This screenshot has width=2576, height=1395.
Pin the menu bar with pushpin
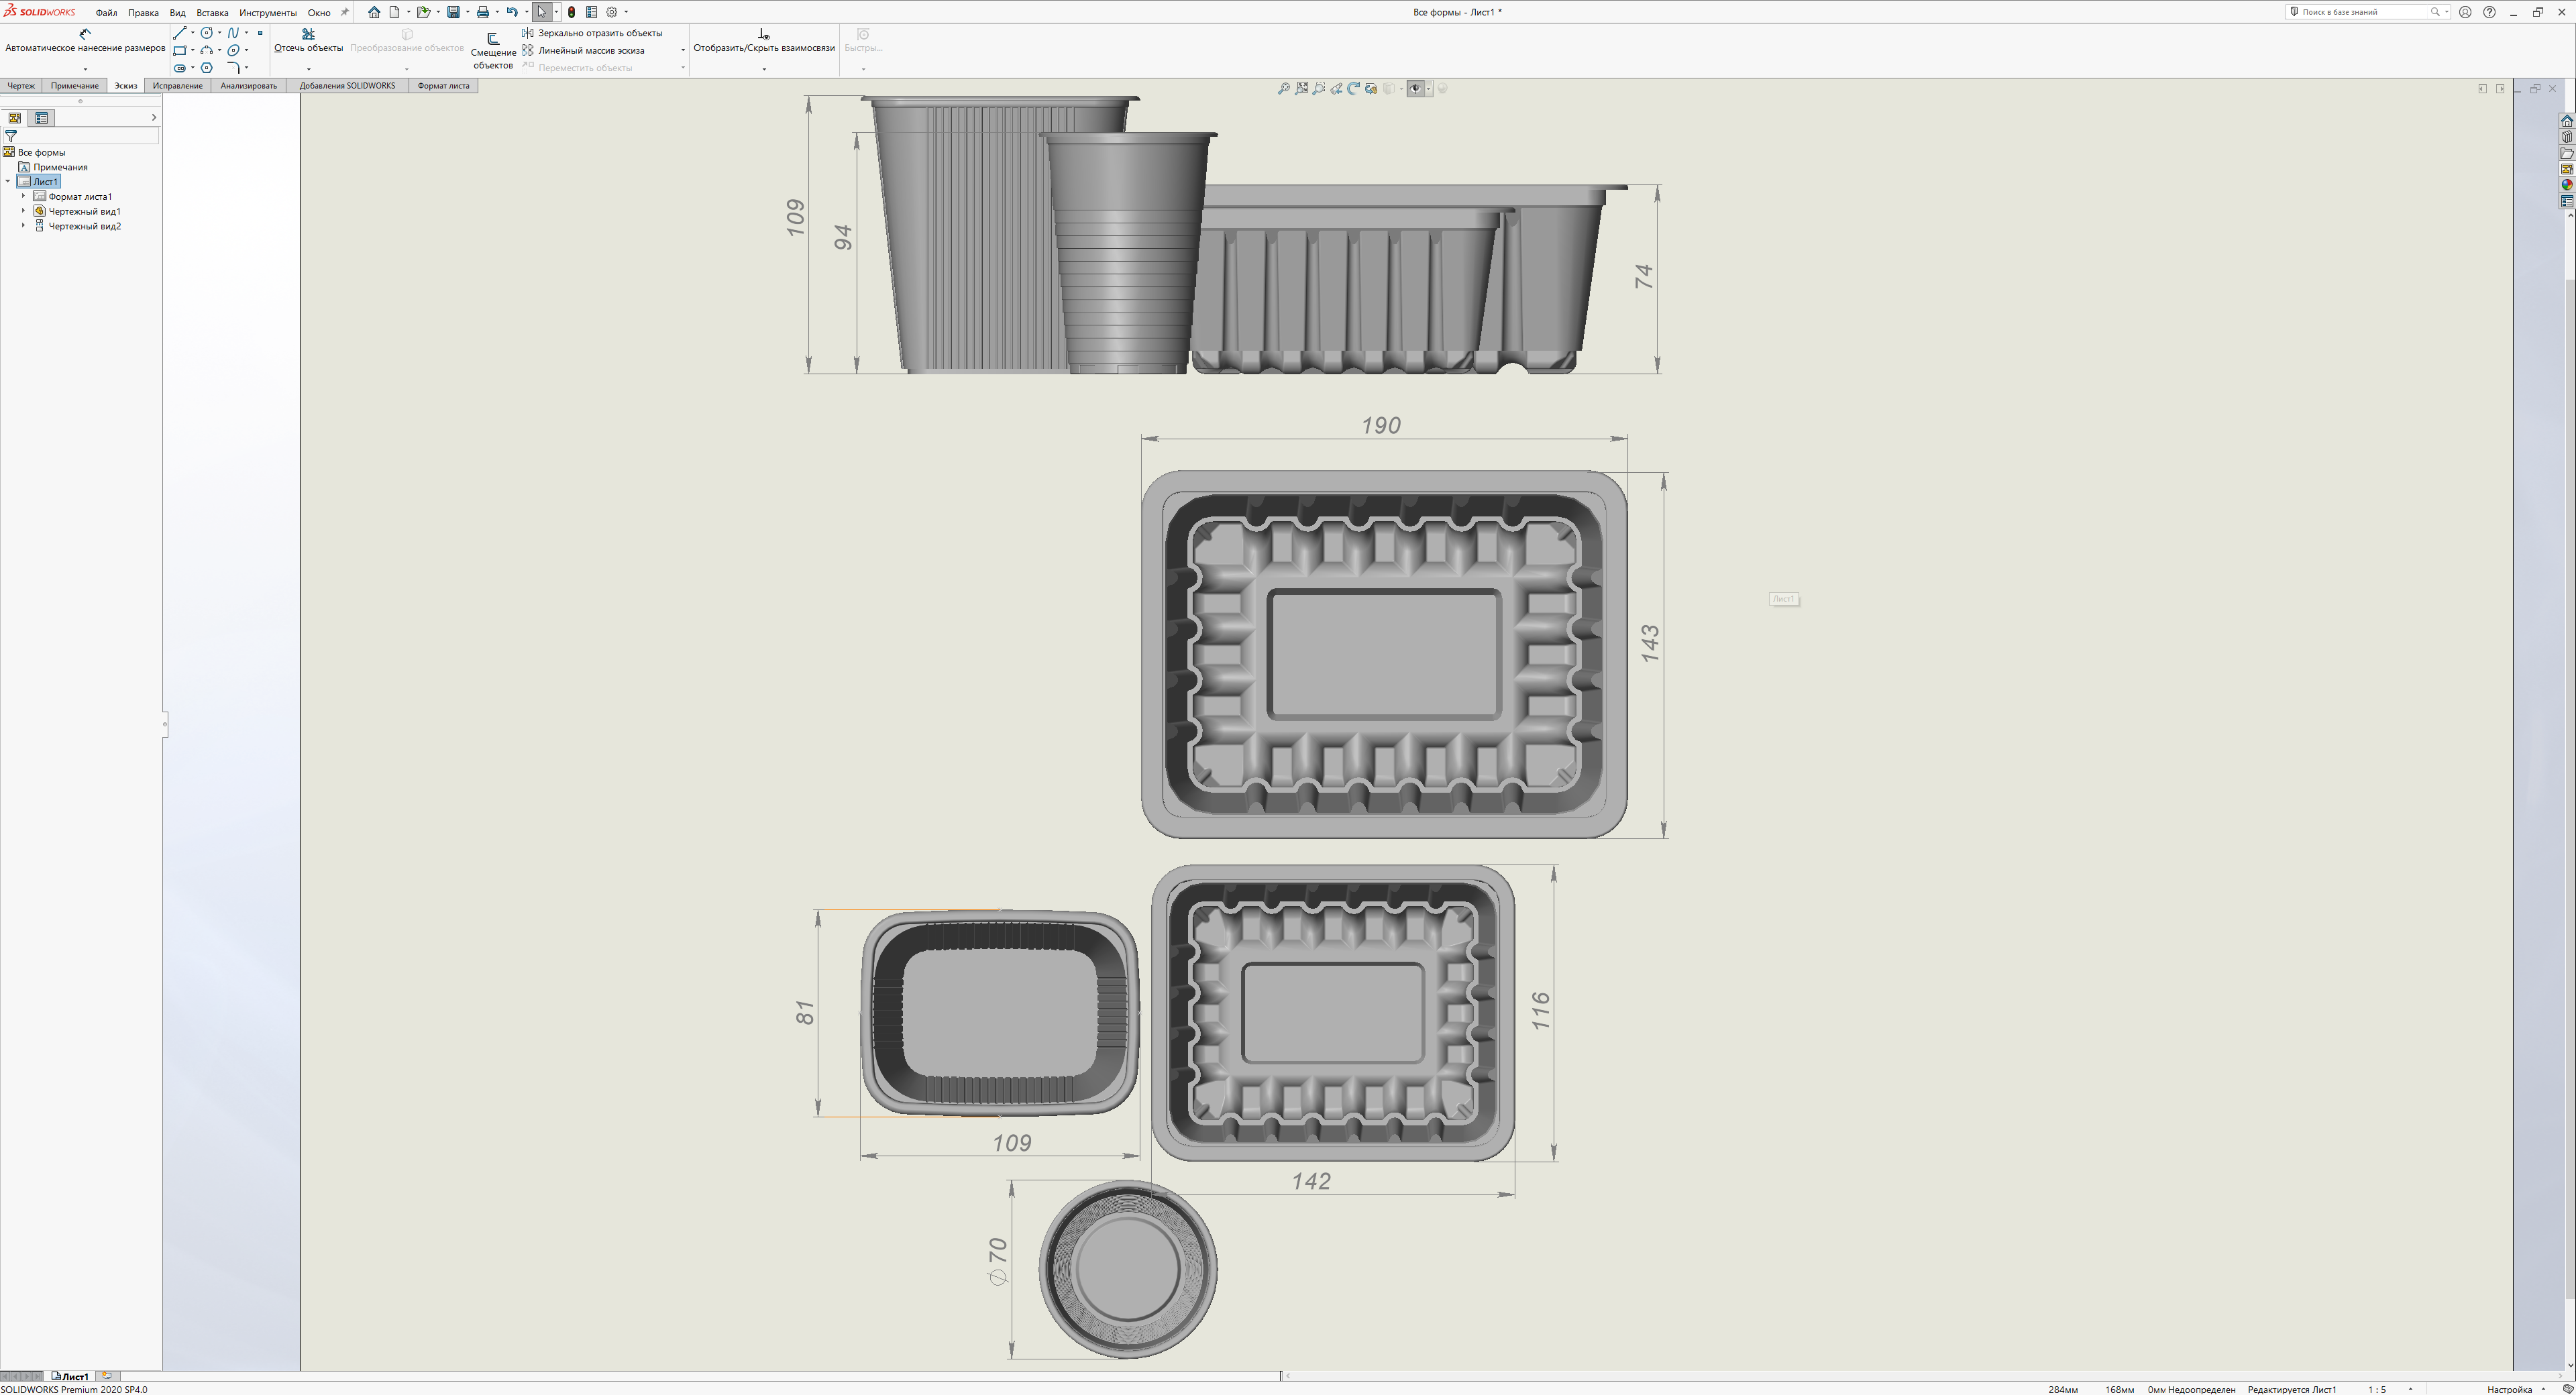(345, 12)
